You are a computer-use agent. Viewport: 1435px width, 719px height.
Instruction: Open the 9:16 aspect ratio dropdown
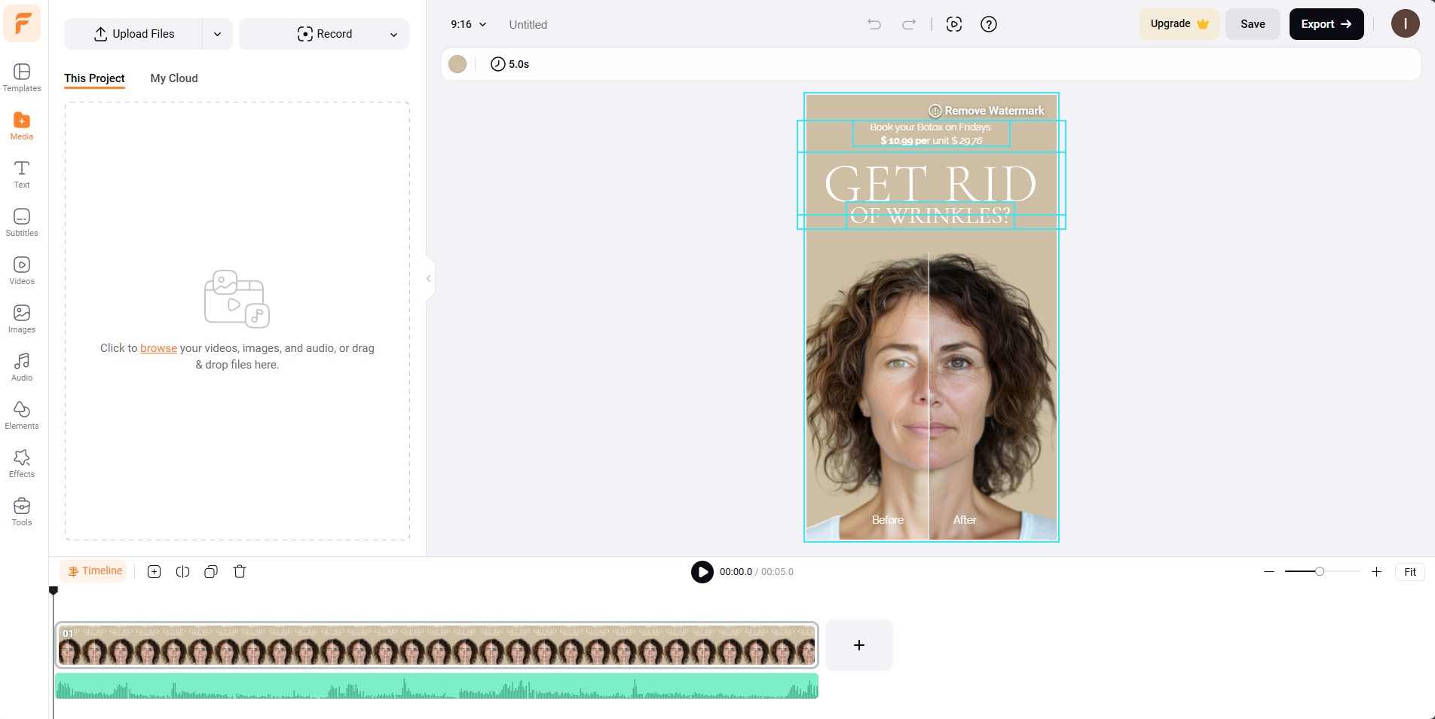[x=469, y=24]
